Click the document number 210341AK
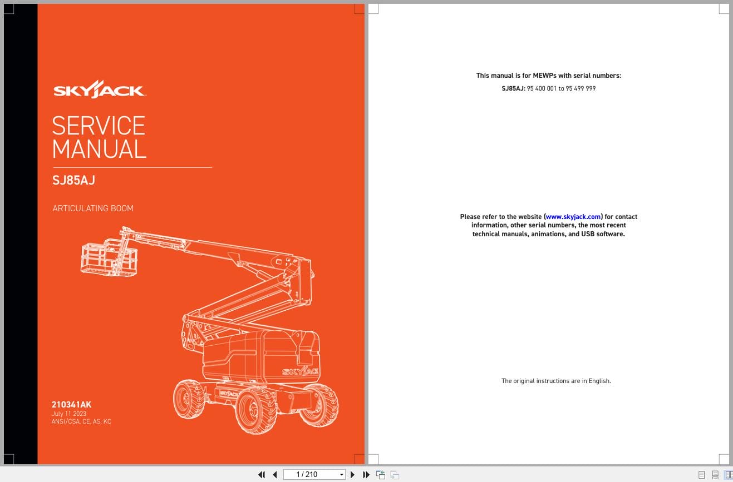Screen dimensions: 733x482 coord(71,405)
